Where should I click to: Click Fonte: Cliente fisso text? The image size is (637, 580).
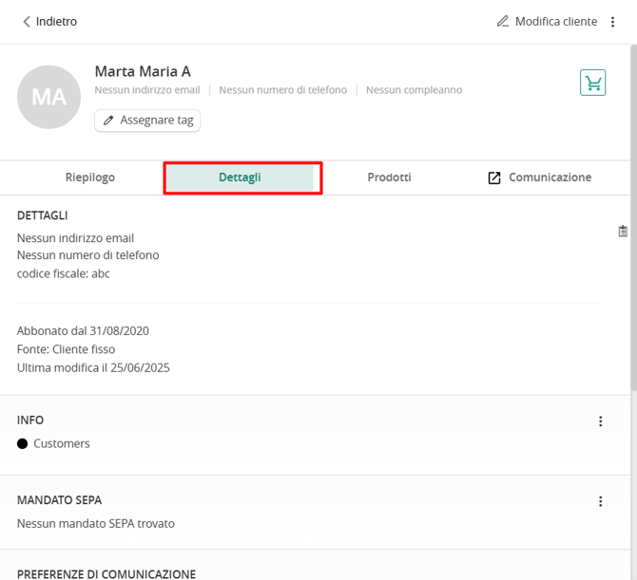tap(66, 349)
